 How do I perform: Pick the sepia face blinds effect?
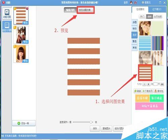pos(145,58)
